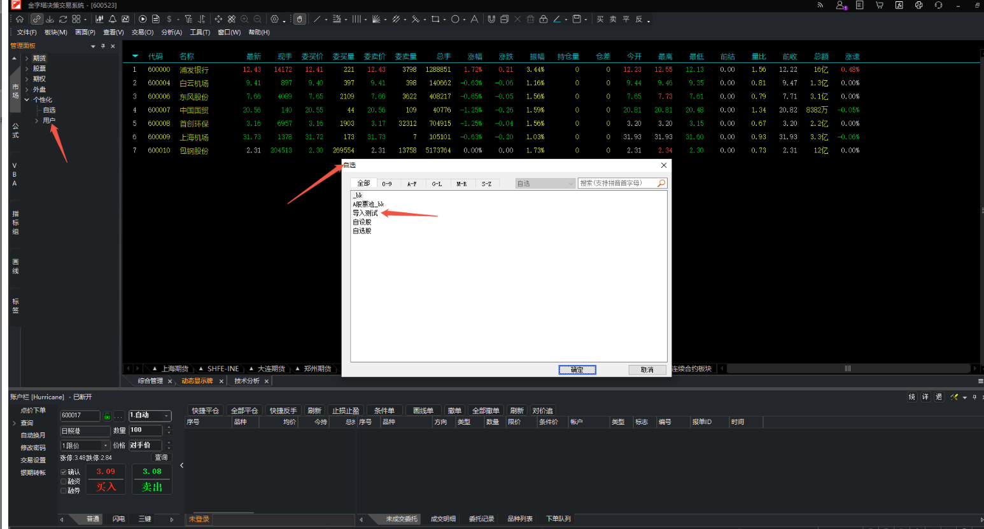
Task: Enable the 融券 checkbox
Action: (x=64, y=491)
